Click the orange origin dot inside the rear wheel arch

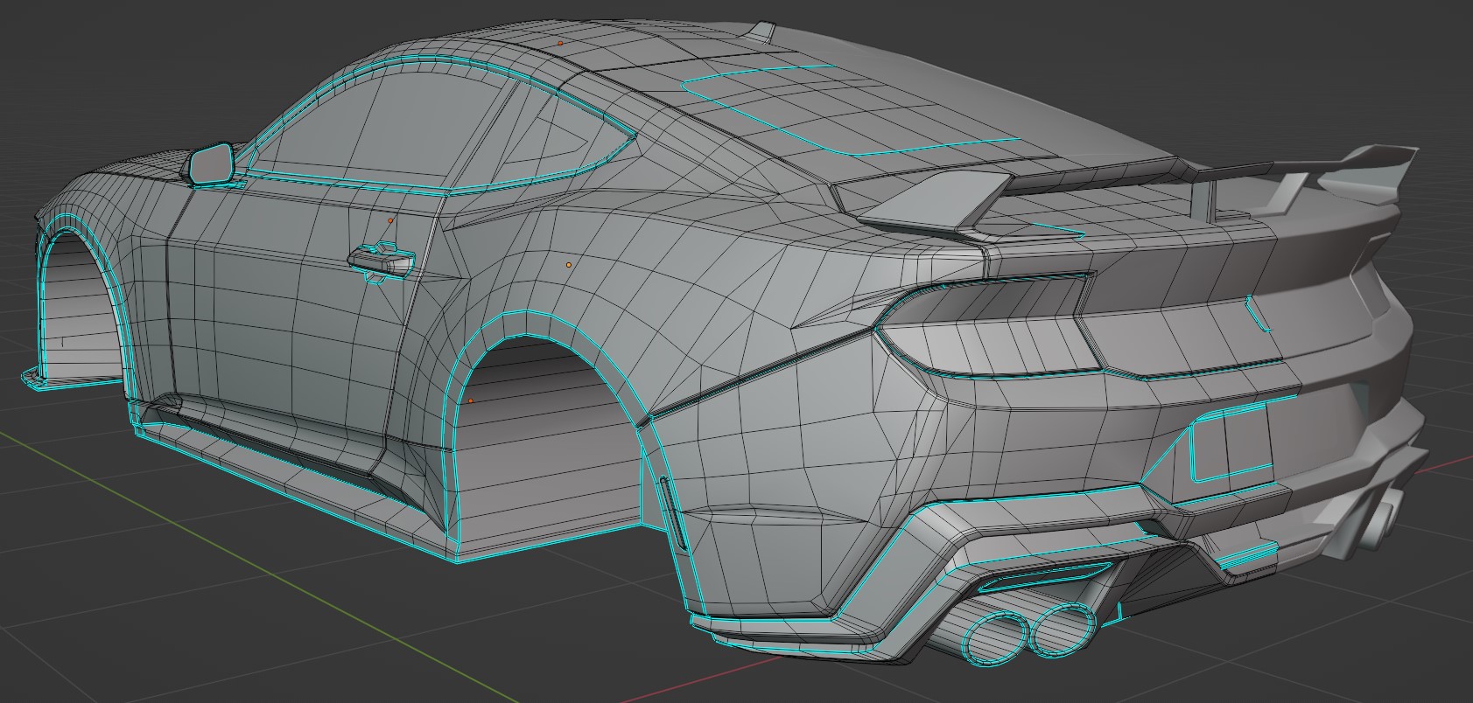point(471,401)
